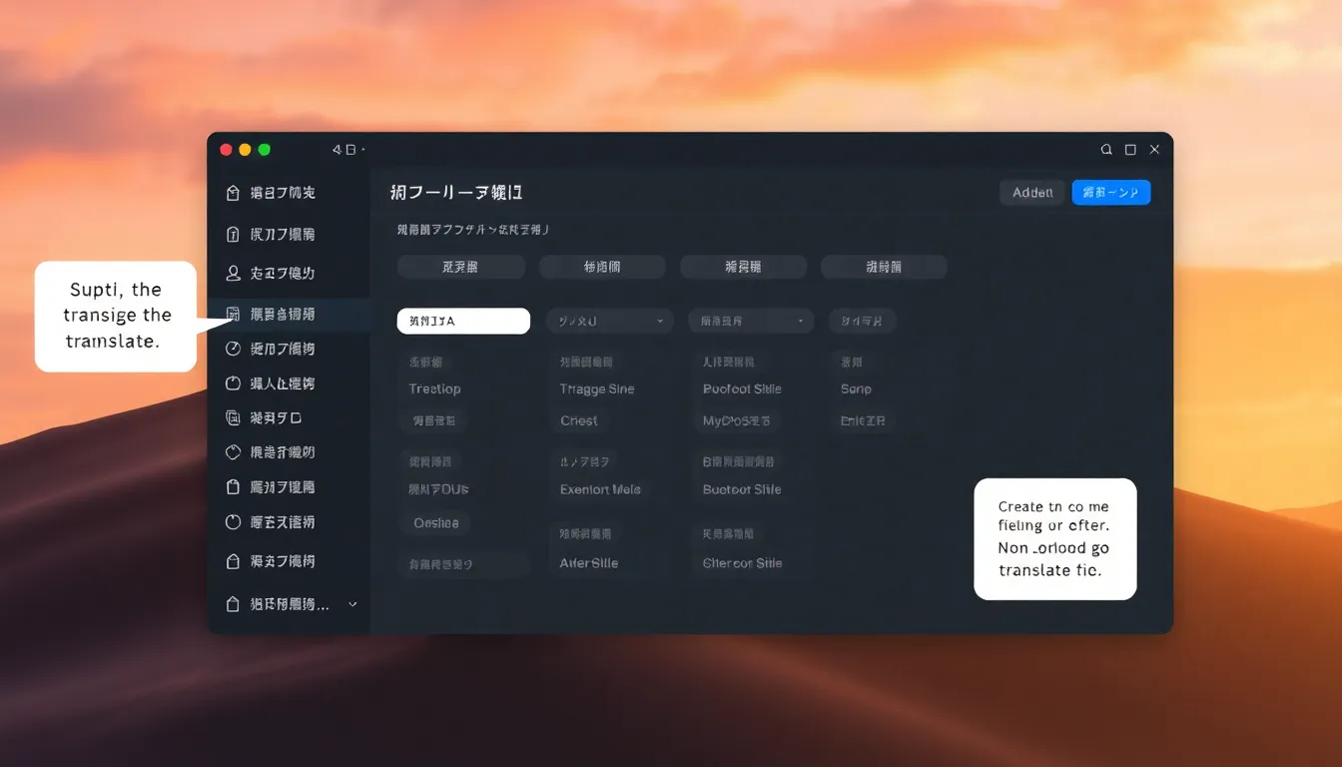Screen dimensions: 1342x767
Task: Select the rightmost pill tab under the heading
Action: 884,267
